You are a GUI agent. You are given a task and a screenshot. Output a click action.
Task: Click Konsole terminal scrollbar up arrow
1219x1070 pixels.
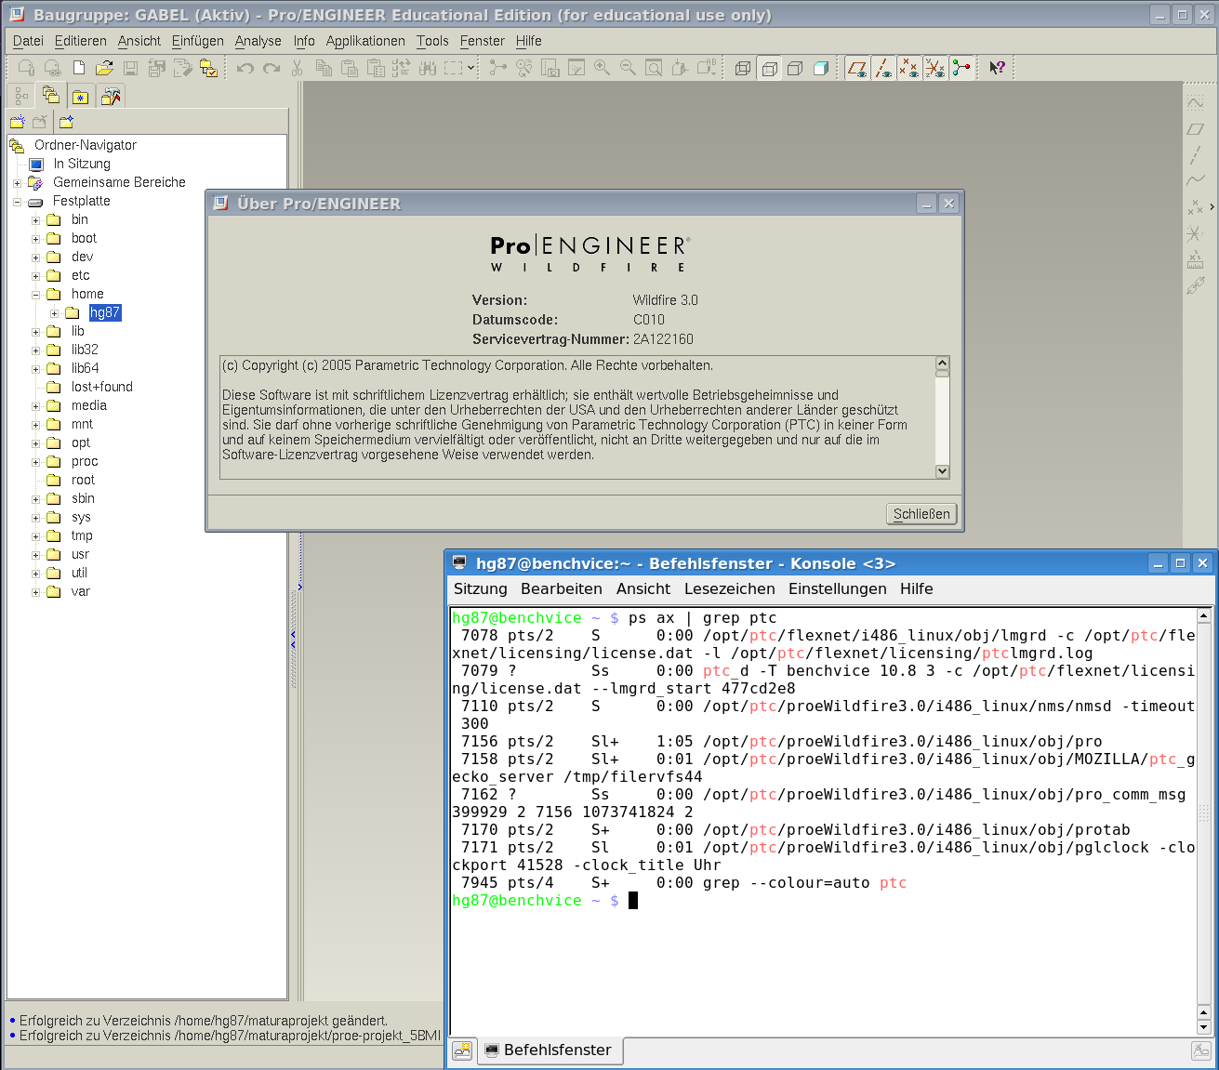click(1203, 615)
